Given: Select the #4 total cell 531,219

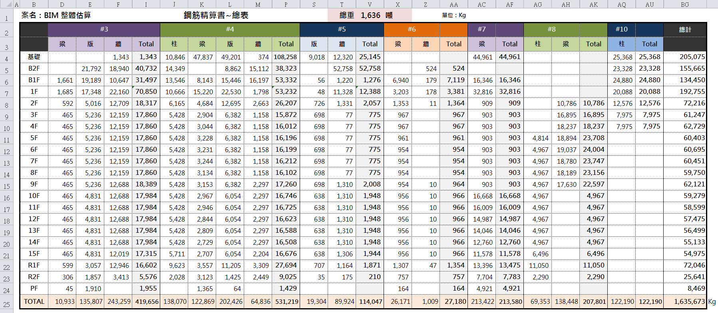Looking at the screenshot, I should pos(286,301).
